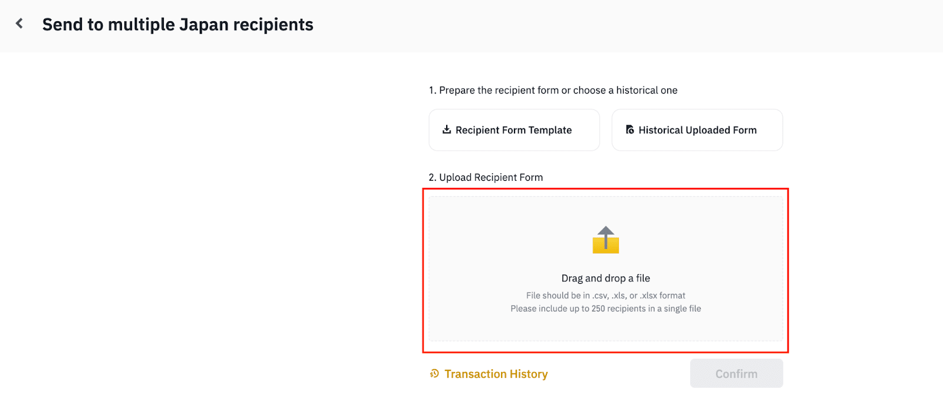Go back using the left chevron arrow
The image size is (943, 405).
tap(19, 24)
